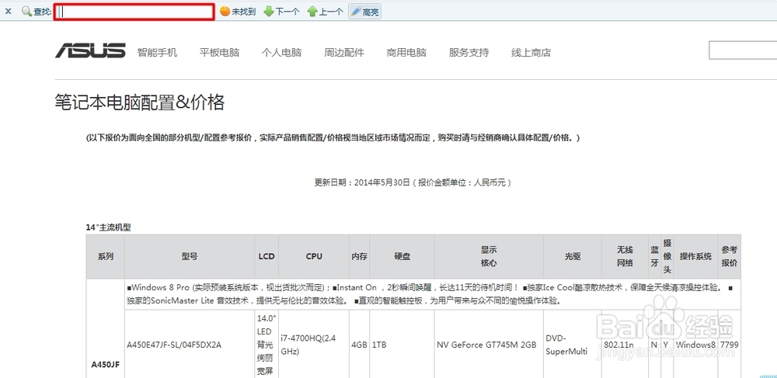Click the Windows 8 Pro feature description

coord(433,294)
